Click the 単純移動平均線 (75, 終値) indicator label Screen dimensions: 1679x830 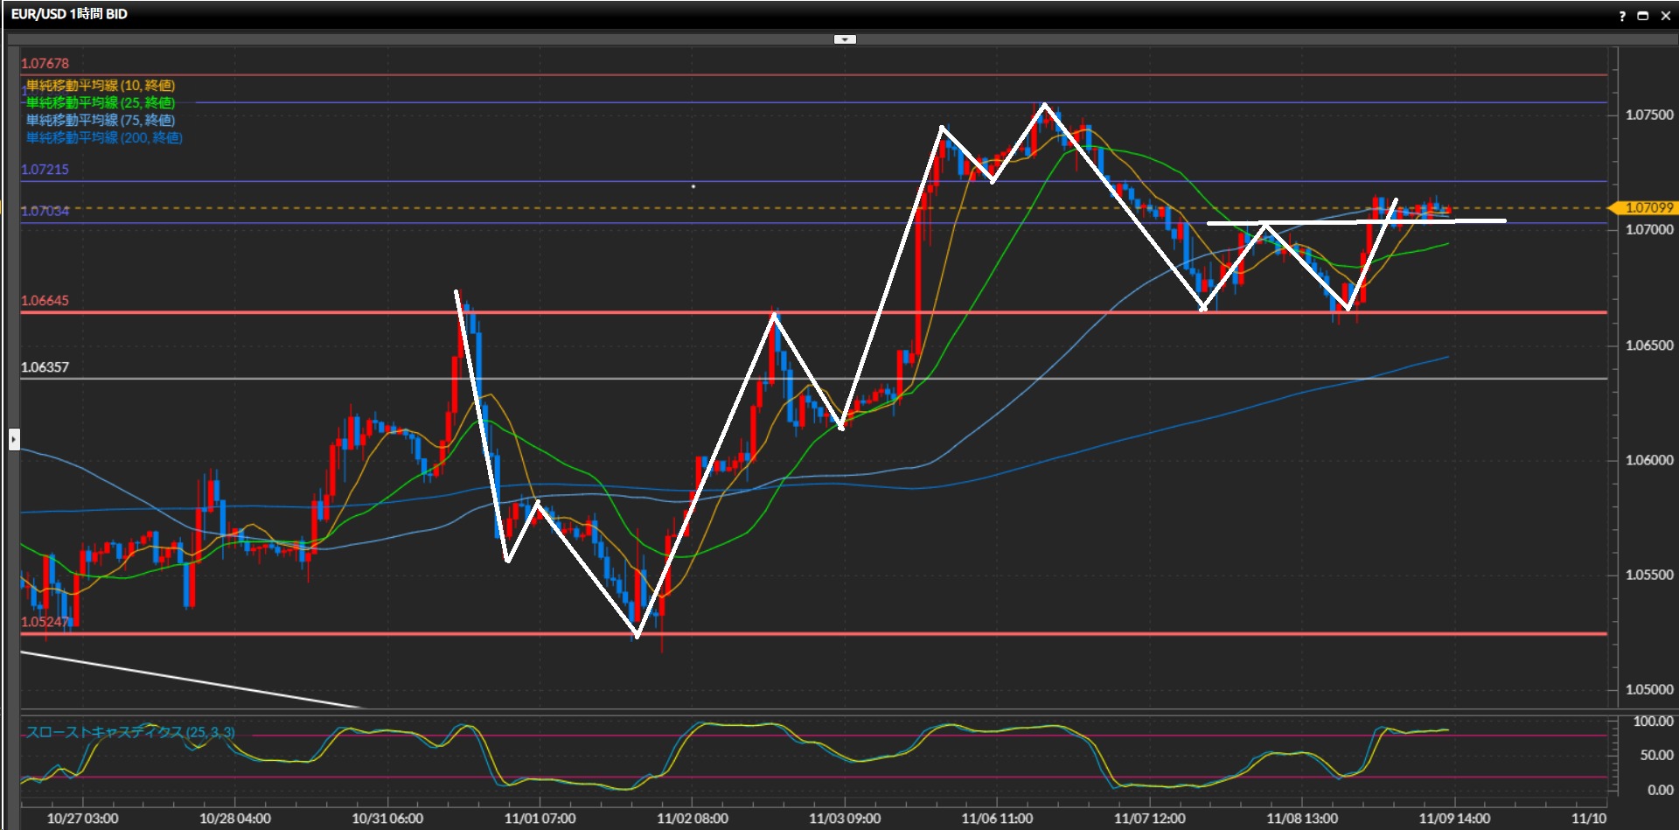(x=101, y=121)
